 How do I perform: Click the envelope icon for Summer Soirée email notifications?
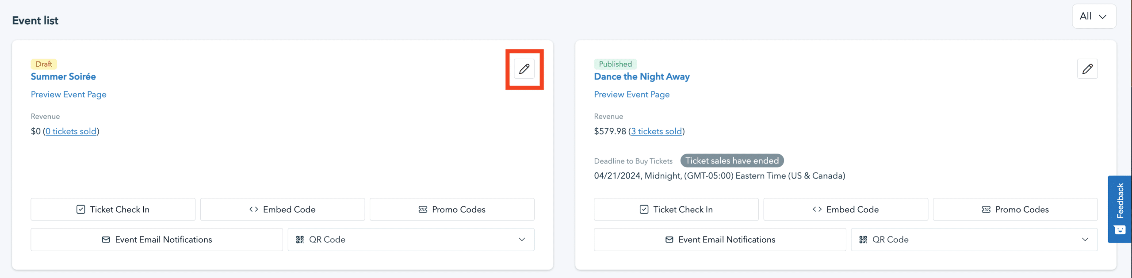click(x=106, y=239)
